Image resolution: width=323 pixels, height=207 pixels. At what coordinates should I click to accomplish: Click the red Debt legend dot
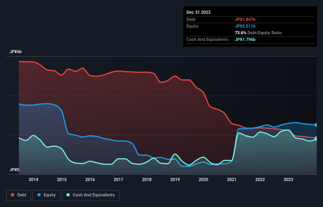click(13, 195)
